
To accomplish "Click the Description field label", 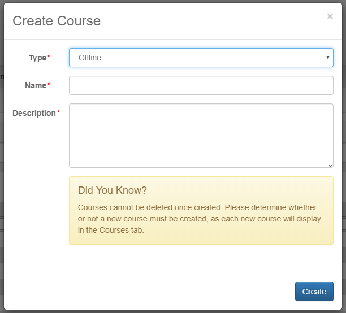I will pos(34,113).
